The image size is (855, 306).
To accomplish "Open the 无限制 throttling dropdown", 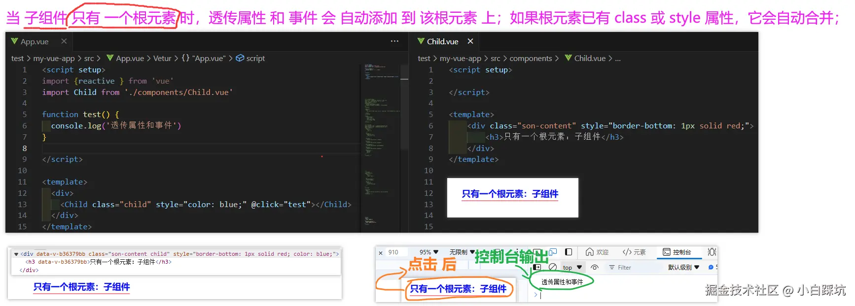I will (462, 252).
